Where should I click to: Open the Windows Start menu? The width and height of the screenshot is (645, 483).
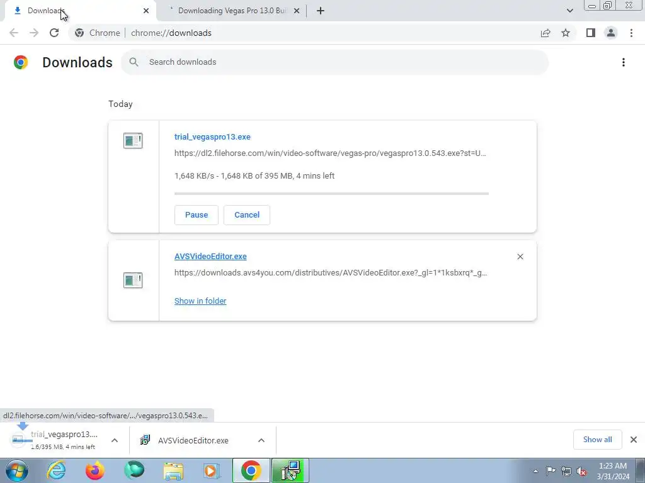[16, 470]
